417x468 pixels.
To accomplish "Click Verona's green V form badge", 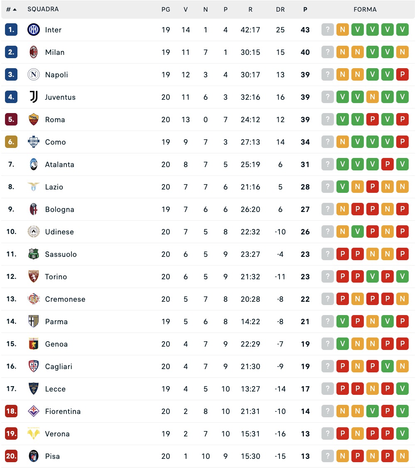I will click(402, 434).
